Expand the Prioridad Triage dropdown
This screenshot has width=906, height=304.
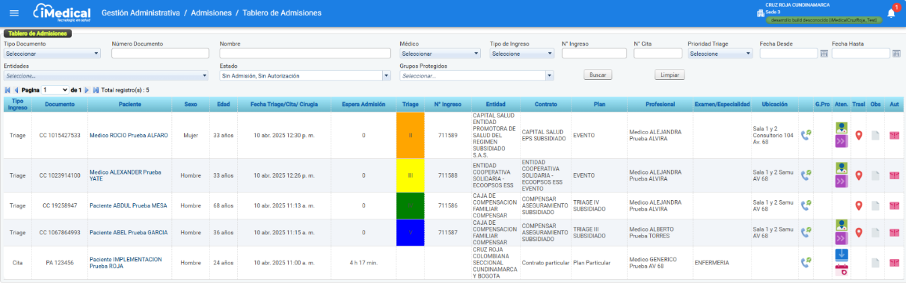tap(720, 54)
